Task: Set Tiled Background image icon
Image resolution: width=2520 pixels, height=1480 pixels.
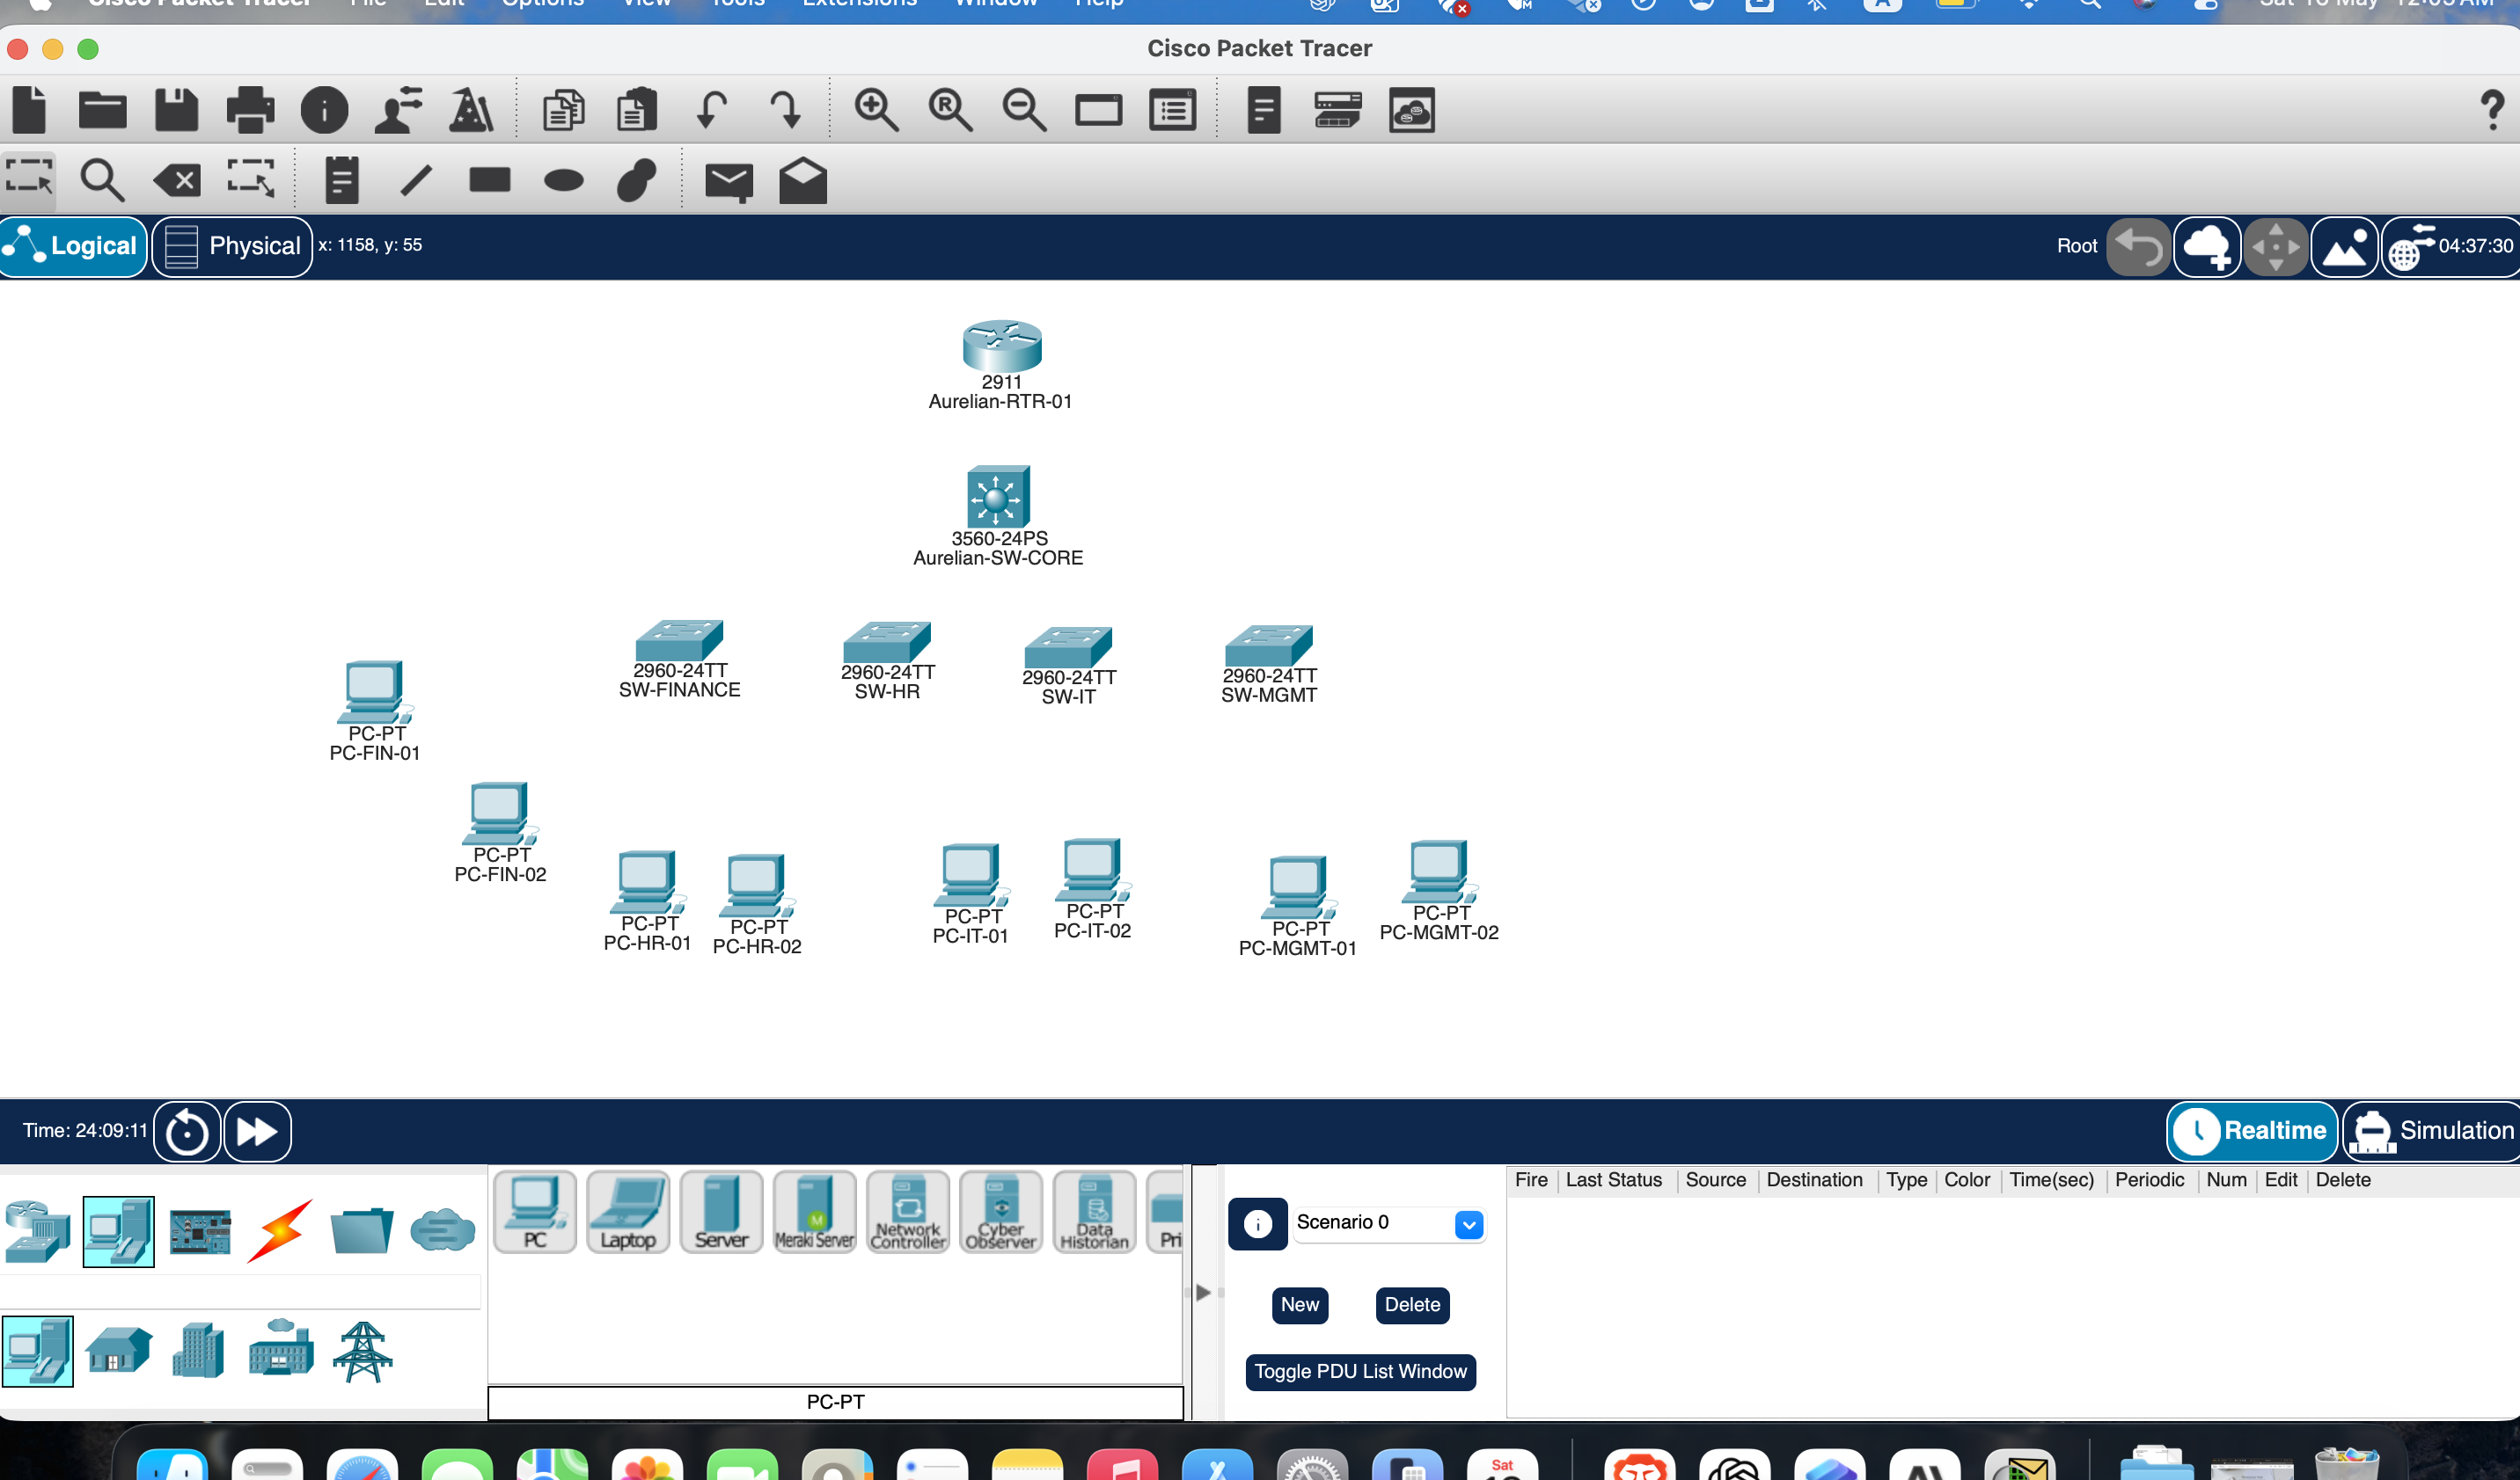Action: click(x=2345, y=247)
